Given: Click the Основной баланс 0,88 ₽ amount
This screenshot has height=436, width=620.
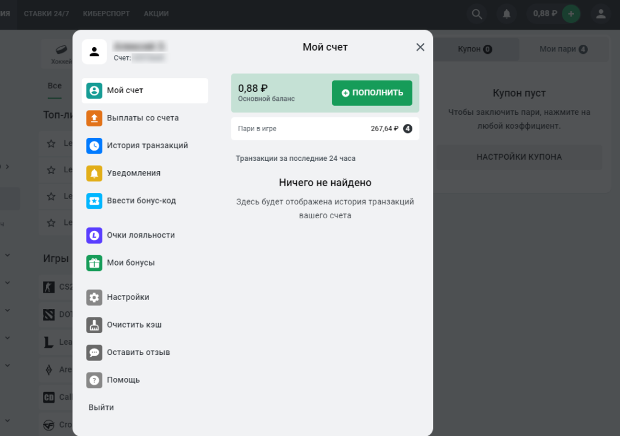Looking at the screenshot, I should (x=252, y=88).
